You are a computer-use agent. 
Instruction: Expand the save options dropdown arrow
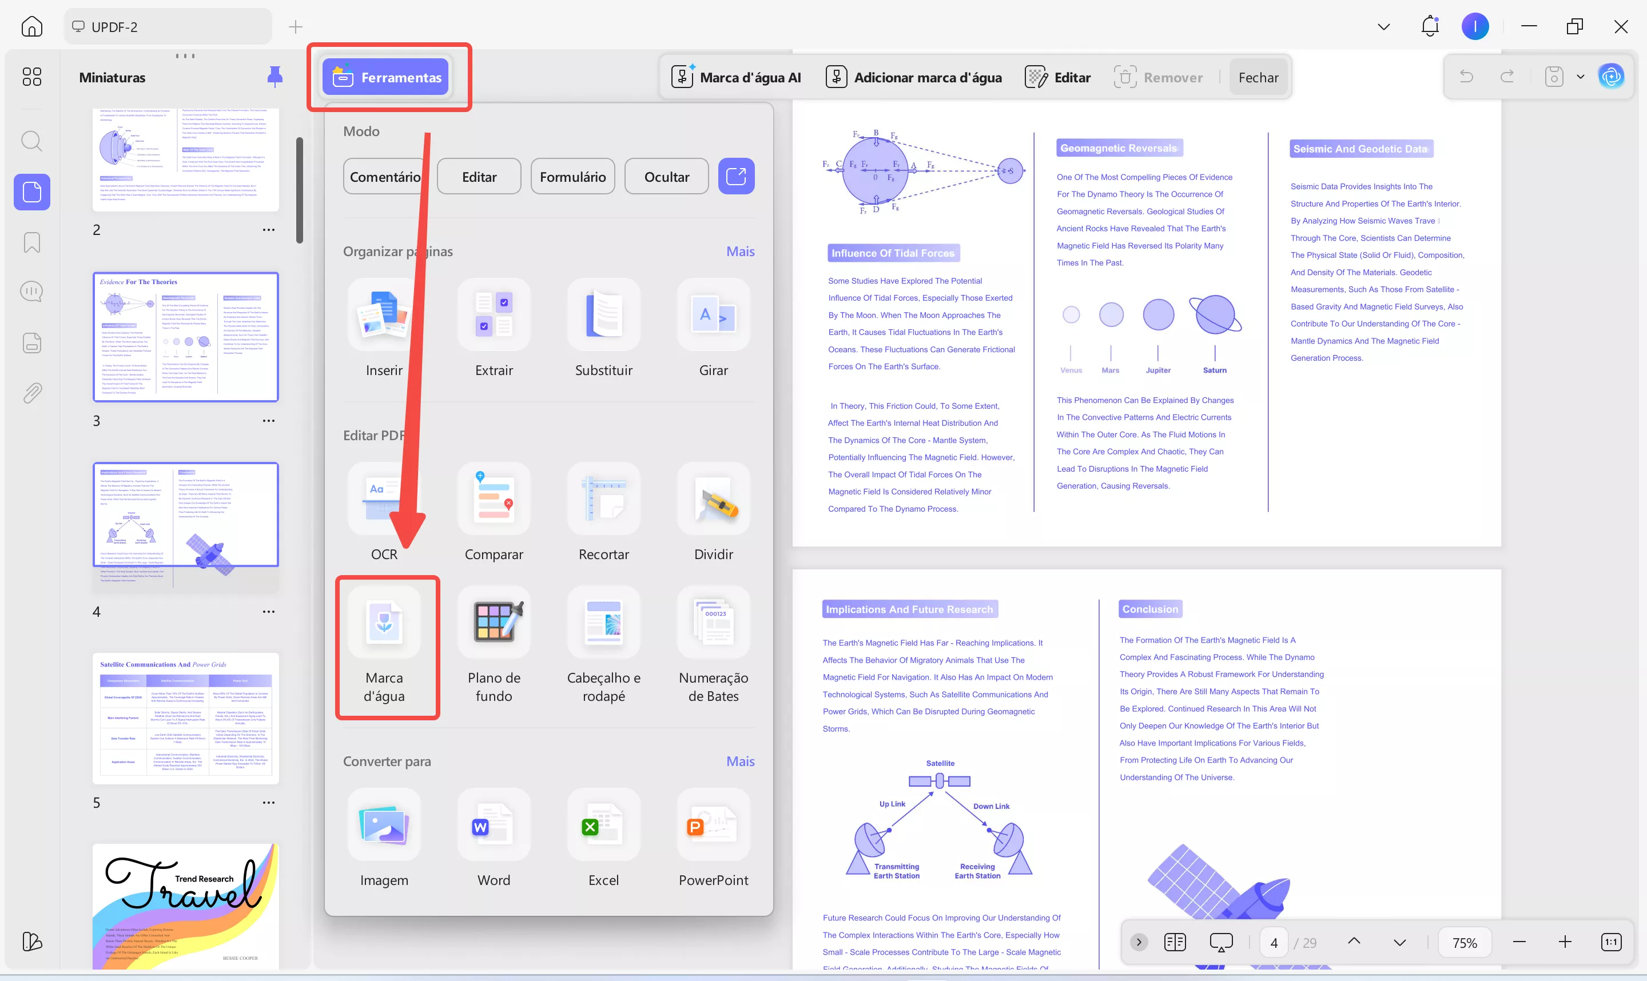point(1580,77)
